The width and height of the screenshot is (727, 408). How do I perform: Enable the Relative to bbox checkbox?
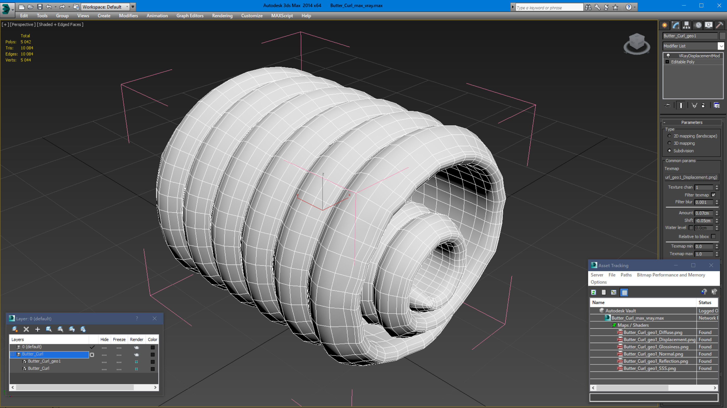[x=713, y=236]
